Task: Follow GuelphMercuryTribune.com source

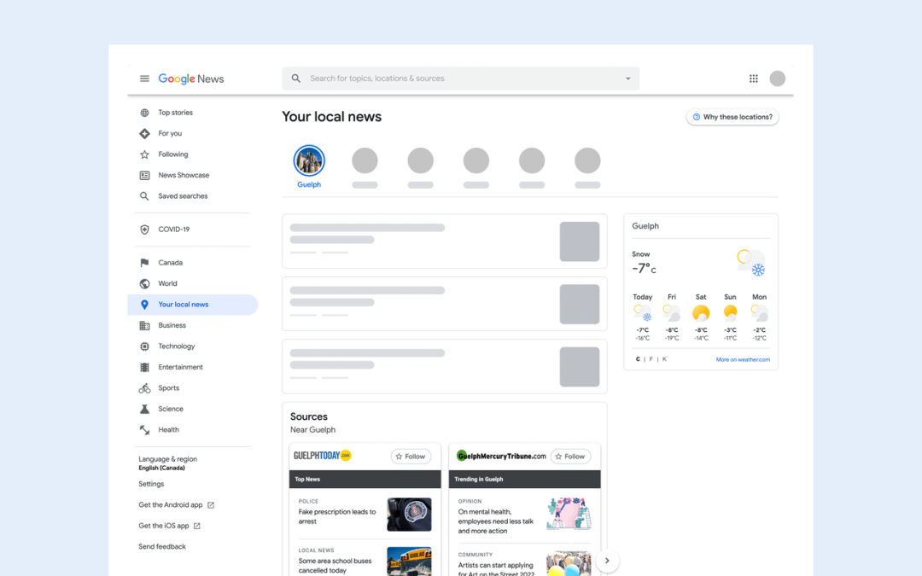Action: pos(571,457)
